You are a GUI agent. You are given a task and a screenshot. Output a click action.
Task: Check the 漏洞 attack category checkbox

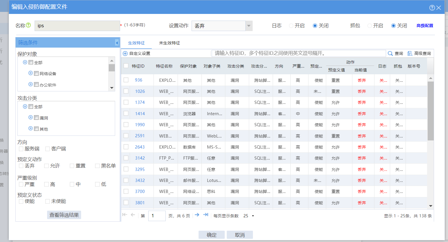pyautogui.click(x=36, y=118)
